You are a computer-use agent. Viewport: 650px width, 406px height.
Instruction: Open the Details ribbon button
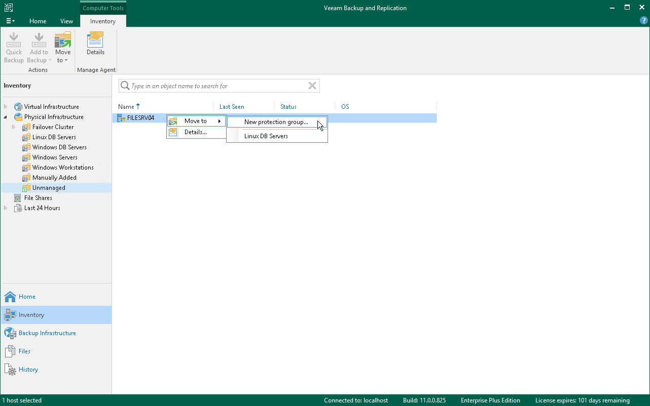pyautogui.click(x=95, y=44)
